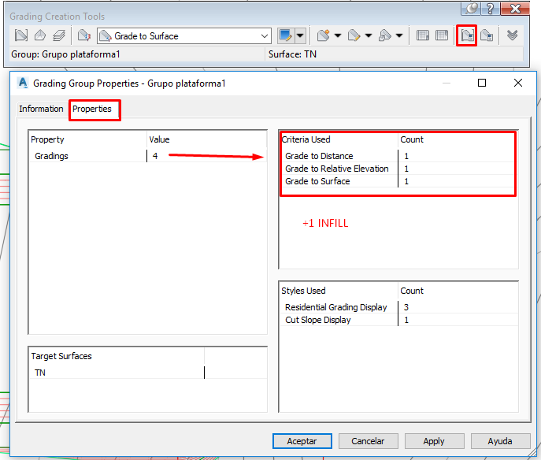Switch to the Information tab

(41, 109)
